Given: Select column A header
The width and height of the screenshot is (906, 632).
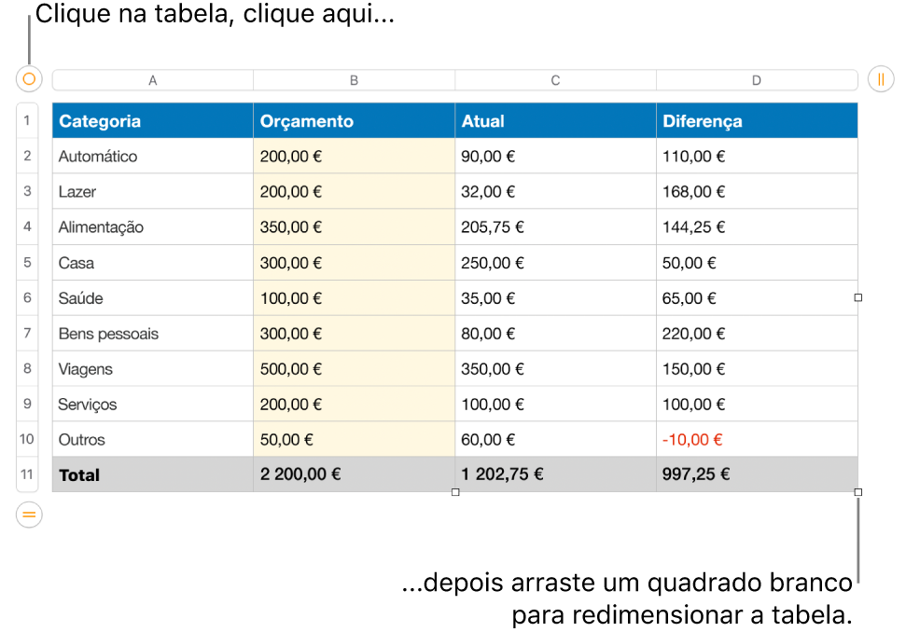Looking at the screenshot, I should pyautogui.click(x=152, y=80).
